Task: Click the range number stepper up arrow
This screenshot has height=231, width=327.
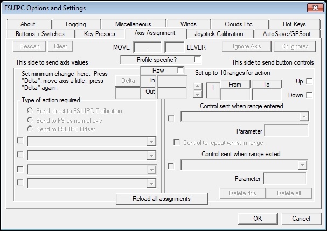Action: pyautogui.click(x=198, y=85)
